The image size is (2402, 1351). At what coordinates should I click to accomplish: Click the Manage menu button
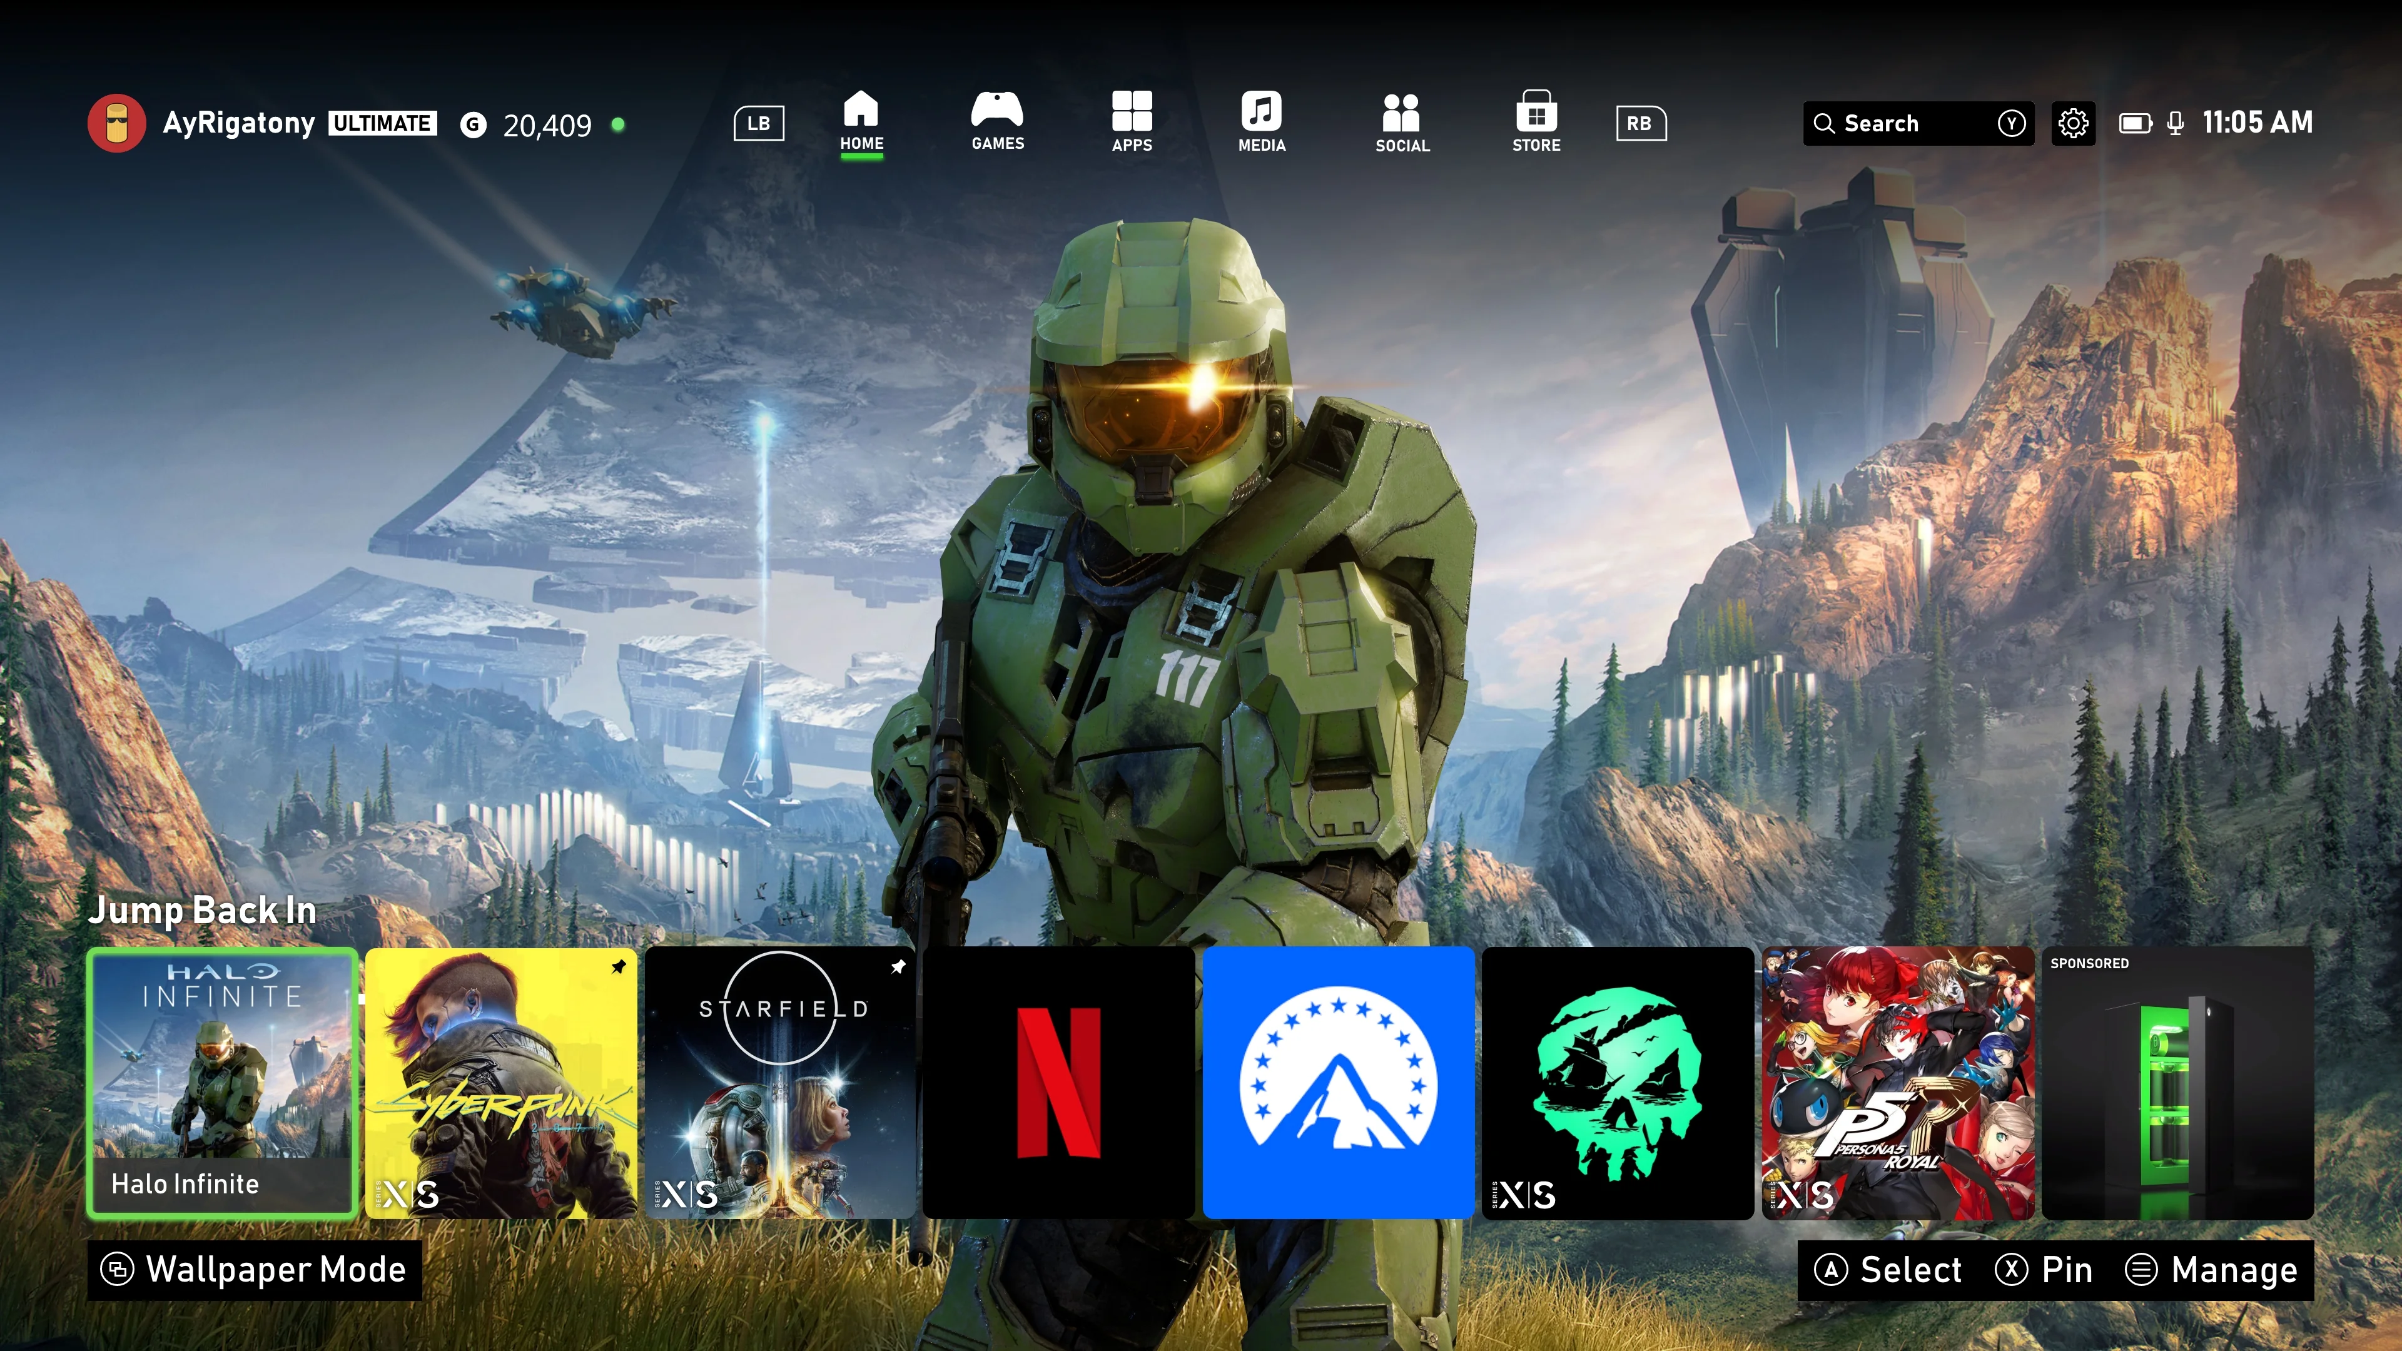pos(2212,1270)
